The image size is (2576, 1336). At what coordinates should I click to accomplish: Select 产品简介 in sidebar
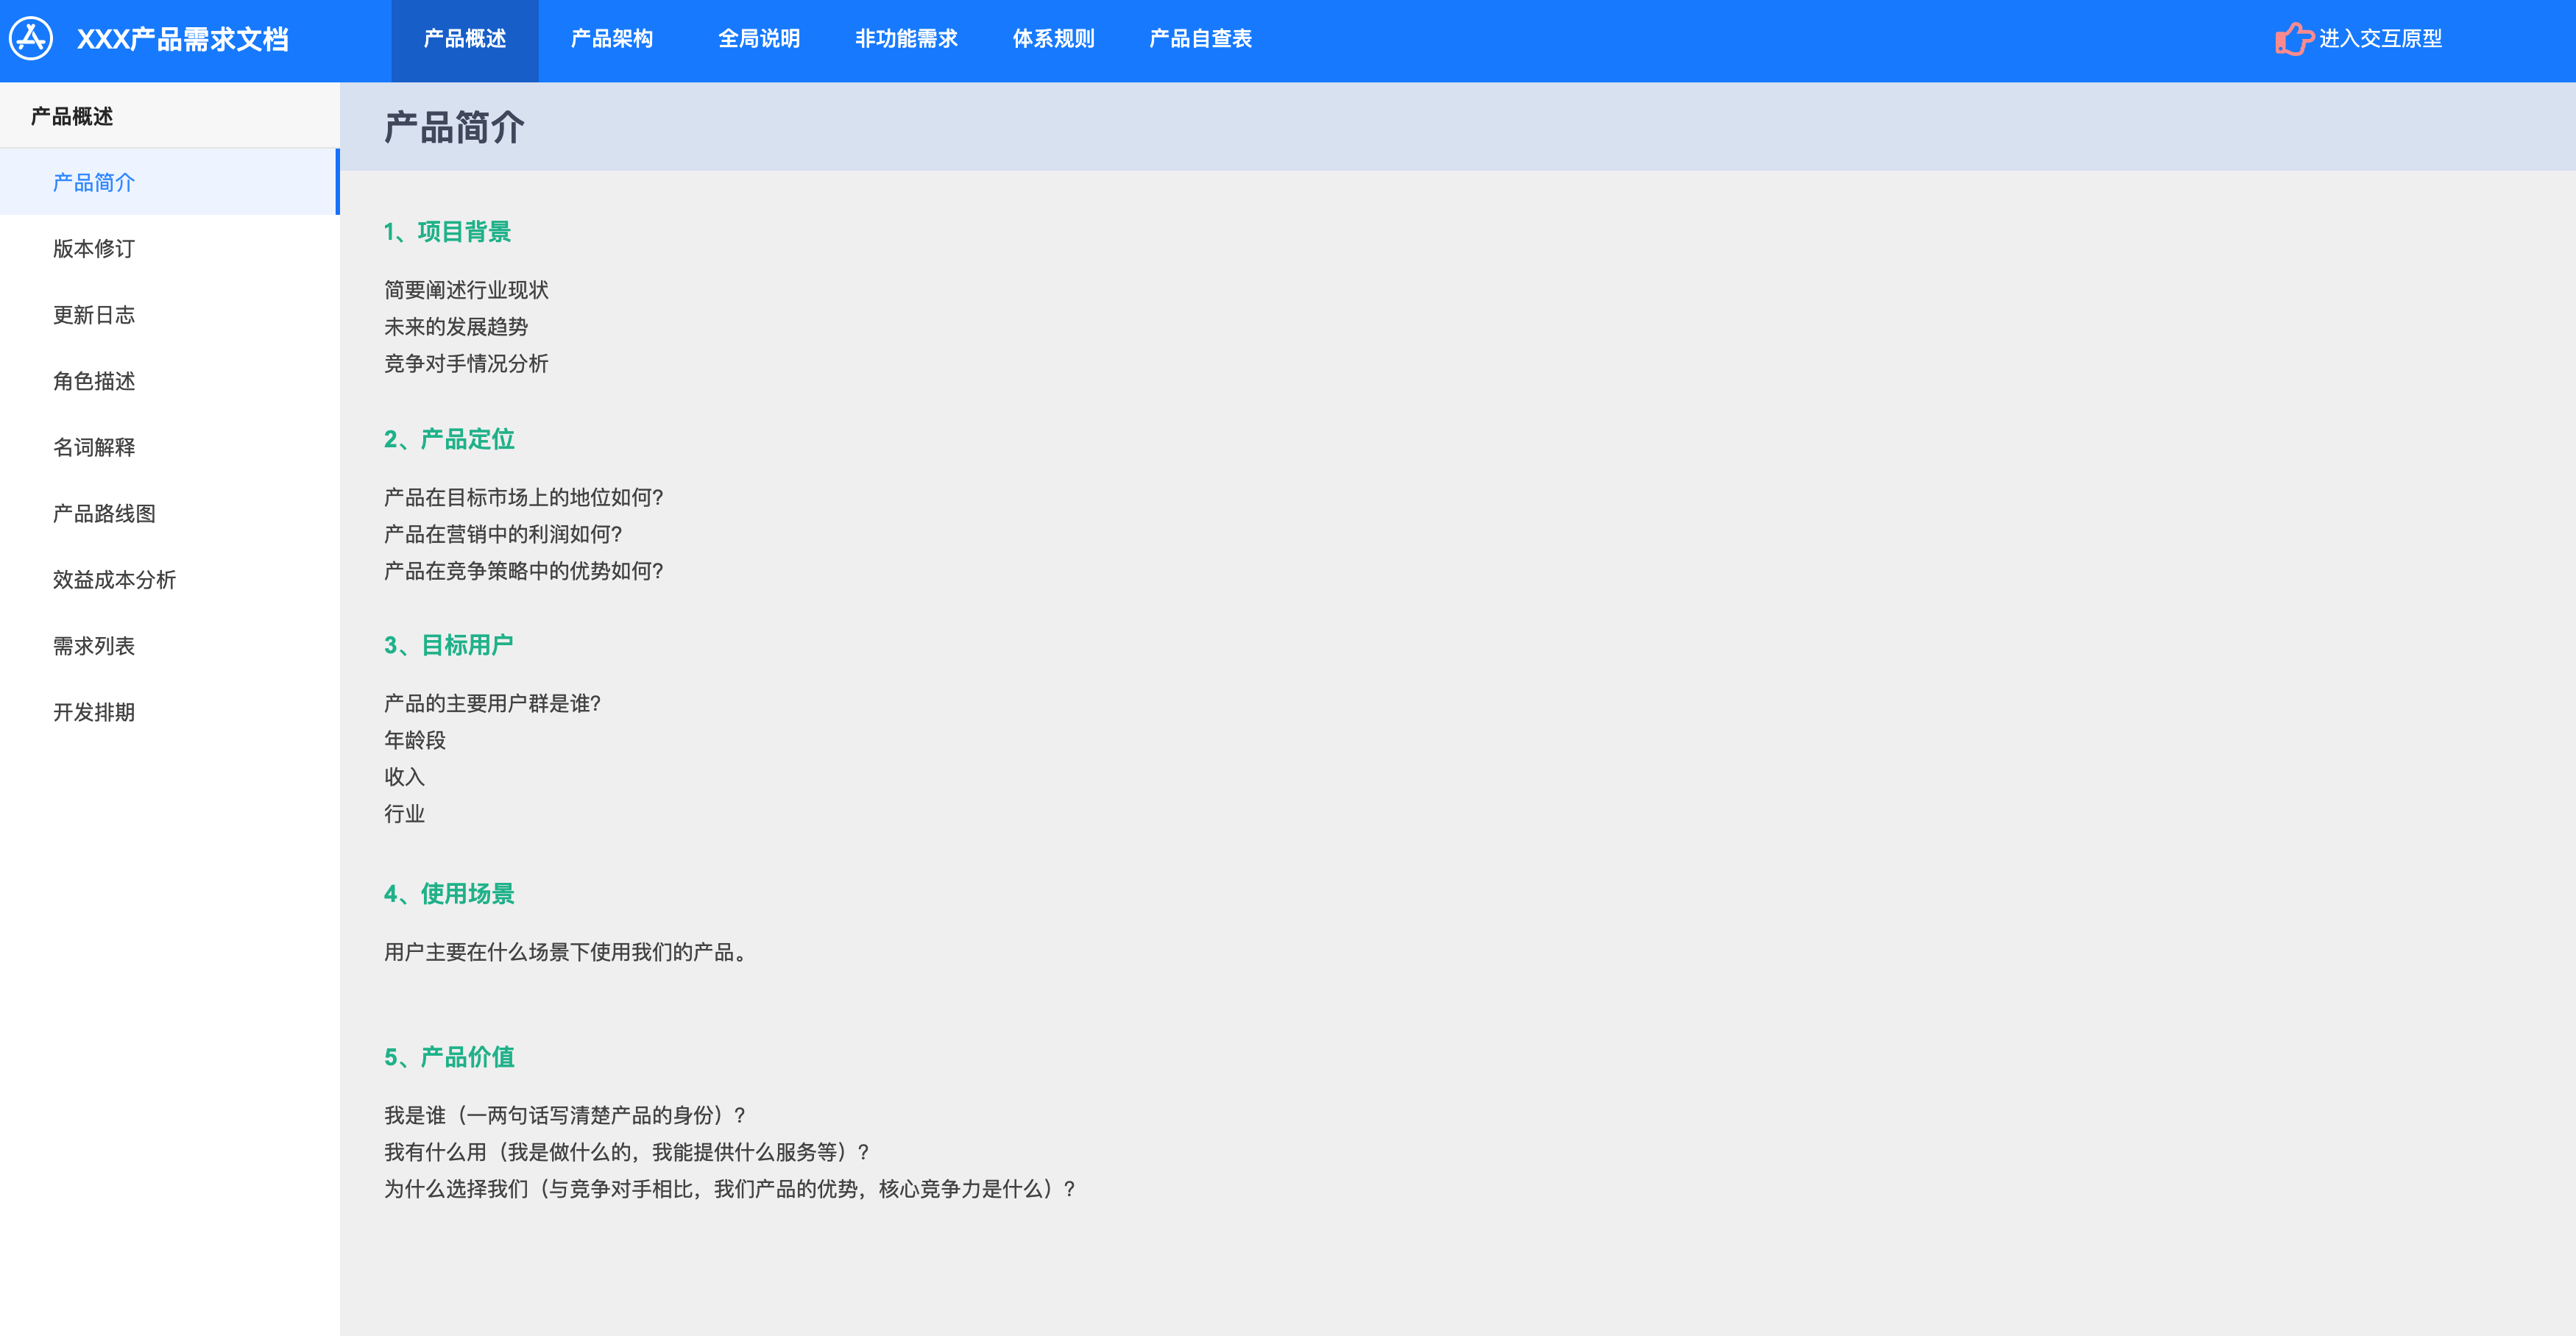[169, 182]
